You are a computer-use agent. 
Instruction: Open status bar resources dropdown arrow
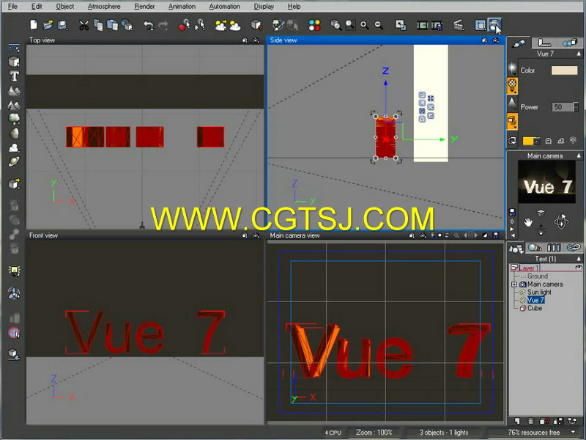573,432
